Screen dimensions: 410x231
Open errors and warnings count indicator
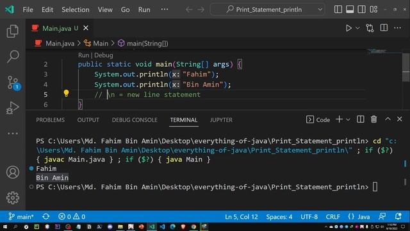point(72,217)
